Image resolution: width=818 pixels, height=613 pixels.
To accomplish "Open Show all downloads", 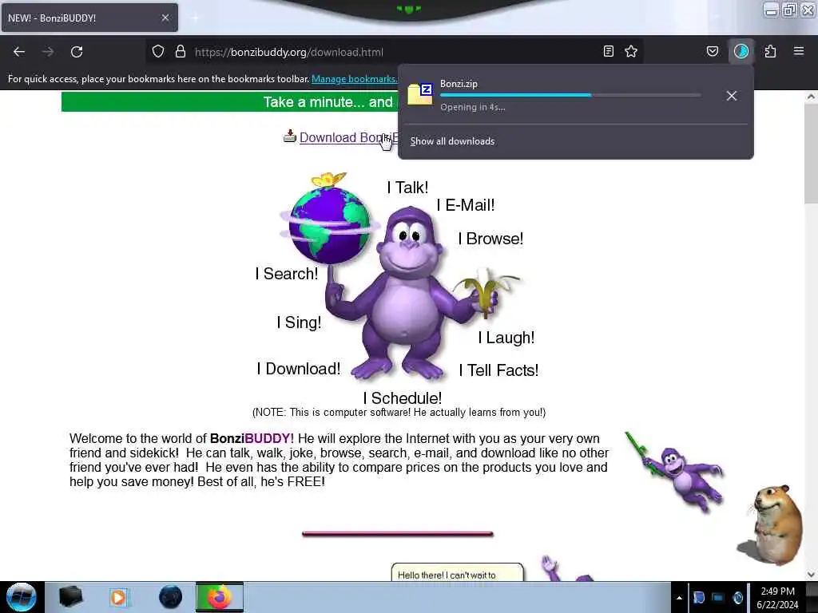I will pyautogui.click(x=452, y=141).
